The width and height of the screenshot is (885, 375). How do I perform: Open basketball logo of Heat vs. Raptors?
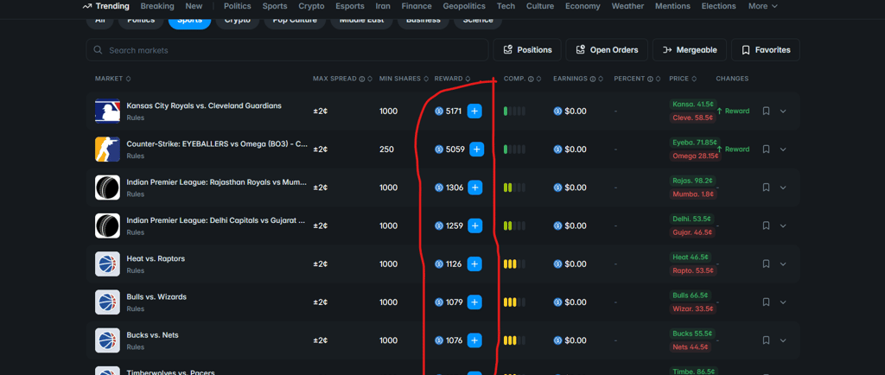click(107, 264)
